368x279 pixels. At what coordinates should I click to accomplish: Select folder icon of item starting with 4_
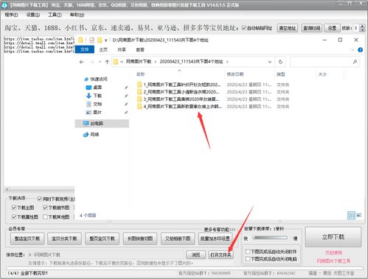139,107
